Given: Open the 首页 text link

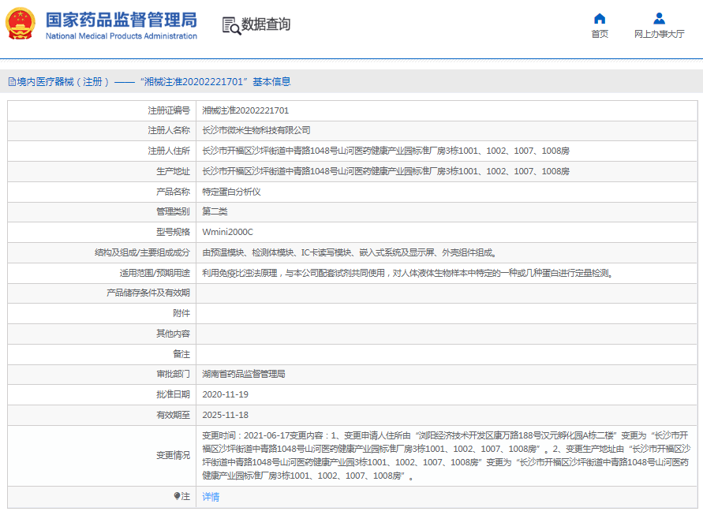Looking at the screenshot, I should tap(600, 34).
